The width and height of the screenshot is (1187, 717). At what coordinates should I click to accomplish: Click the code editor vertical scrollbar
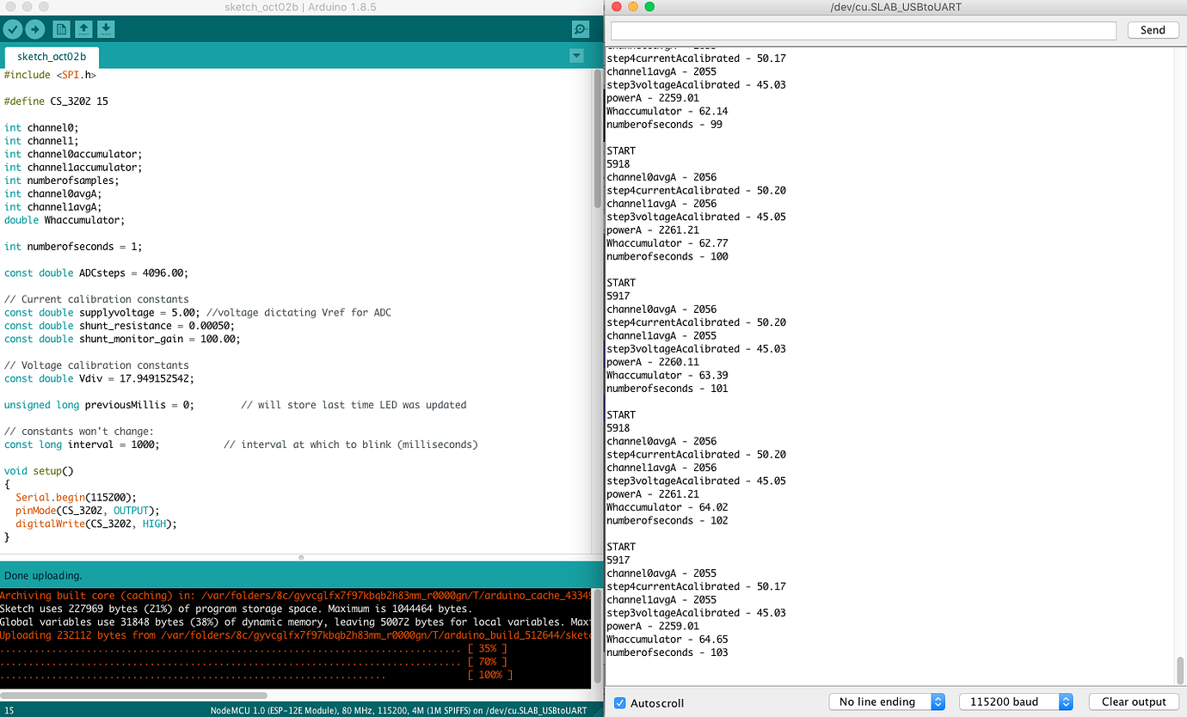tap(598, 138)
